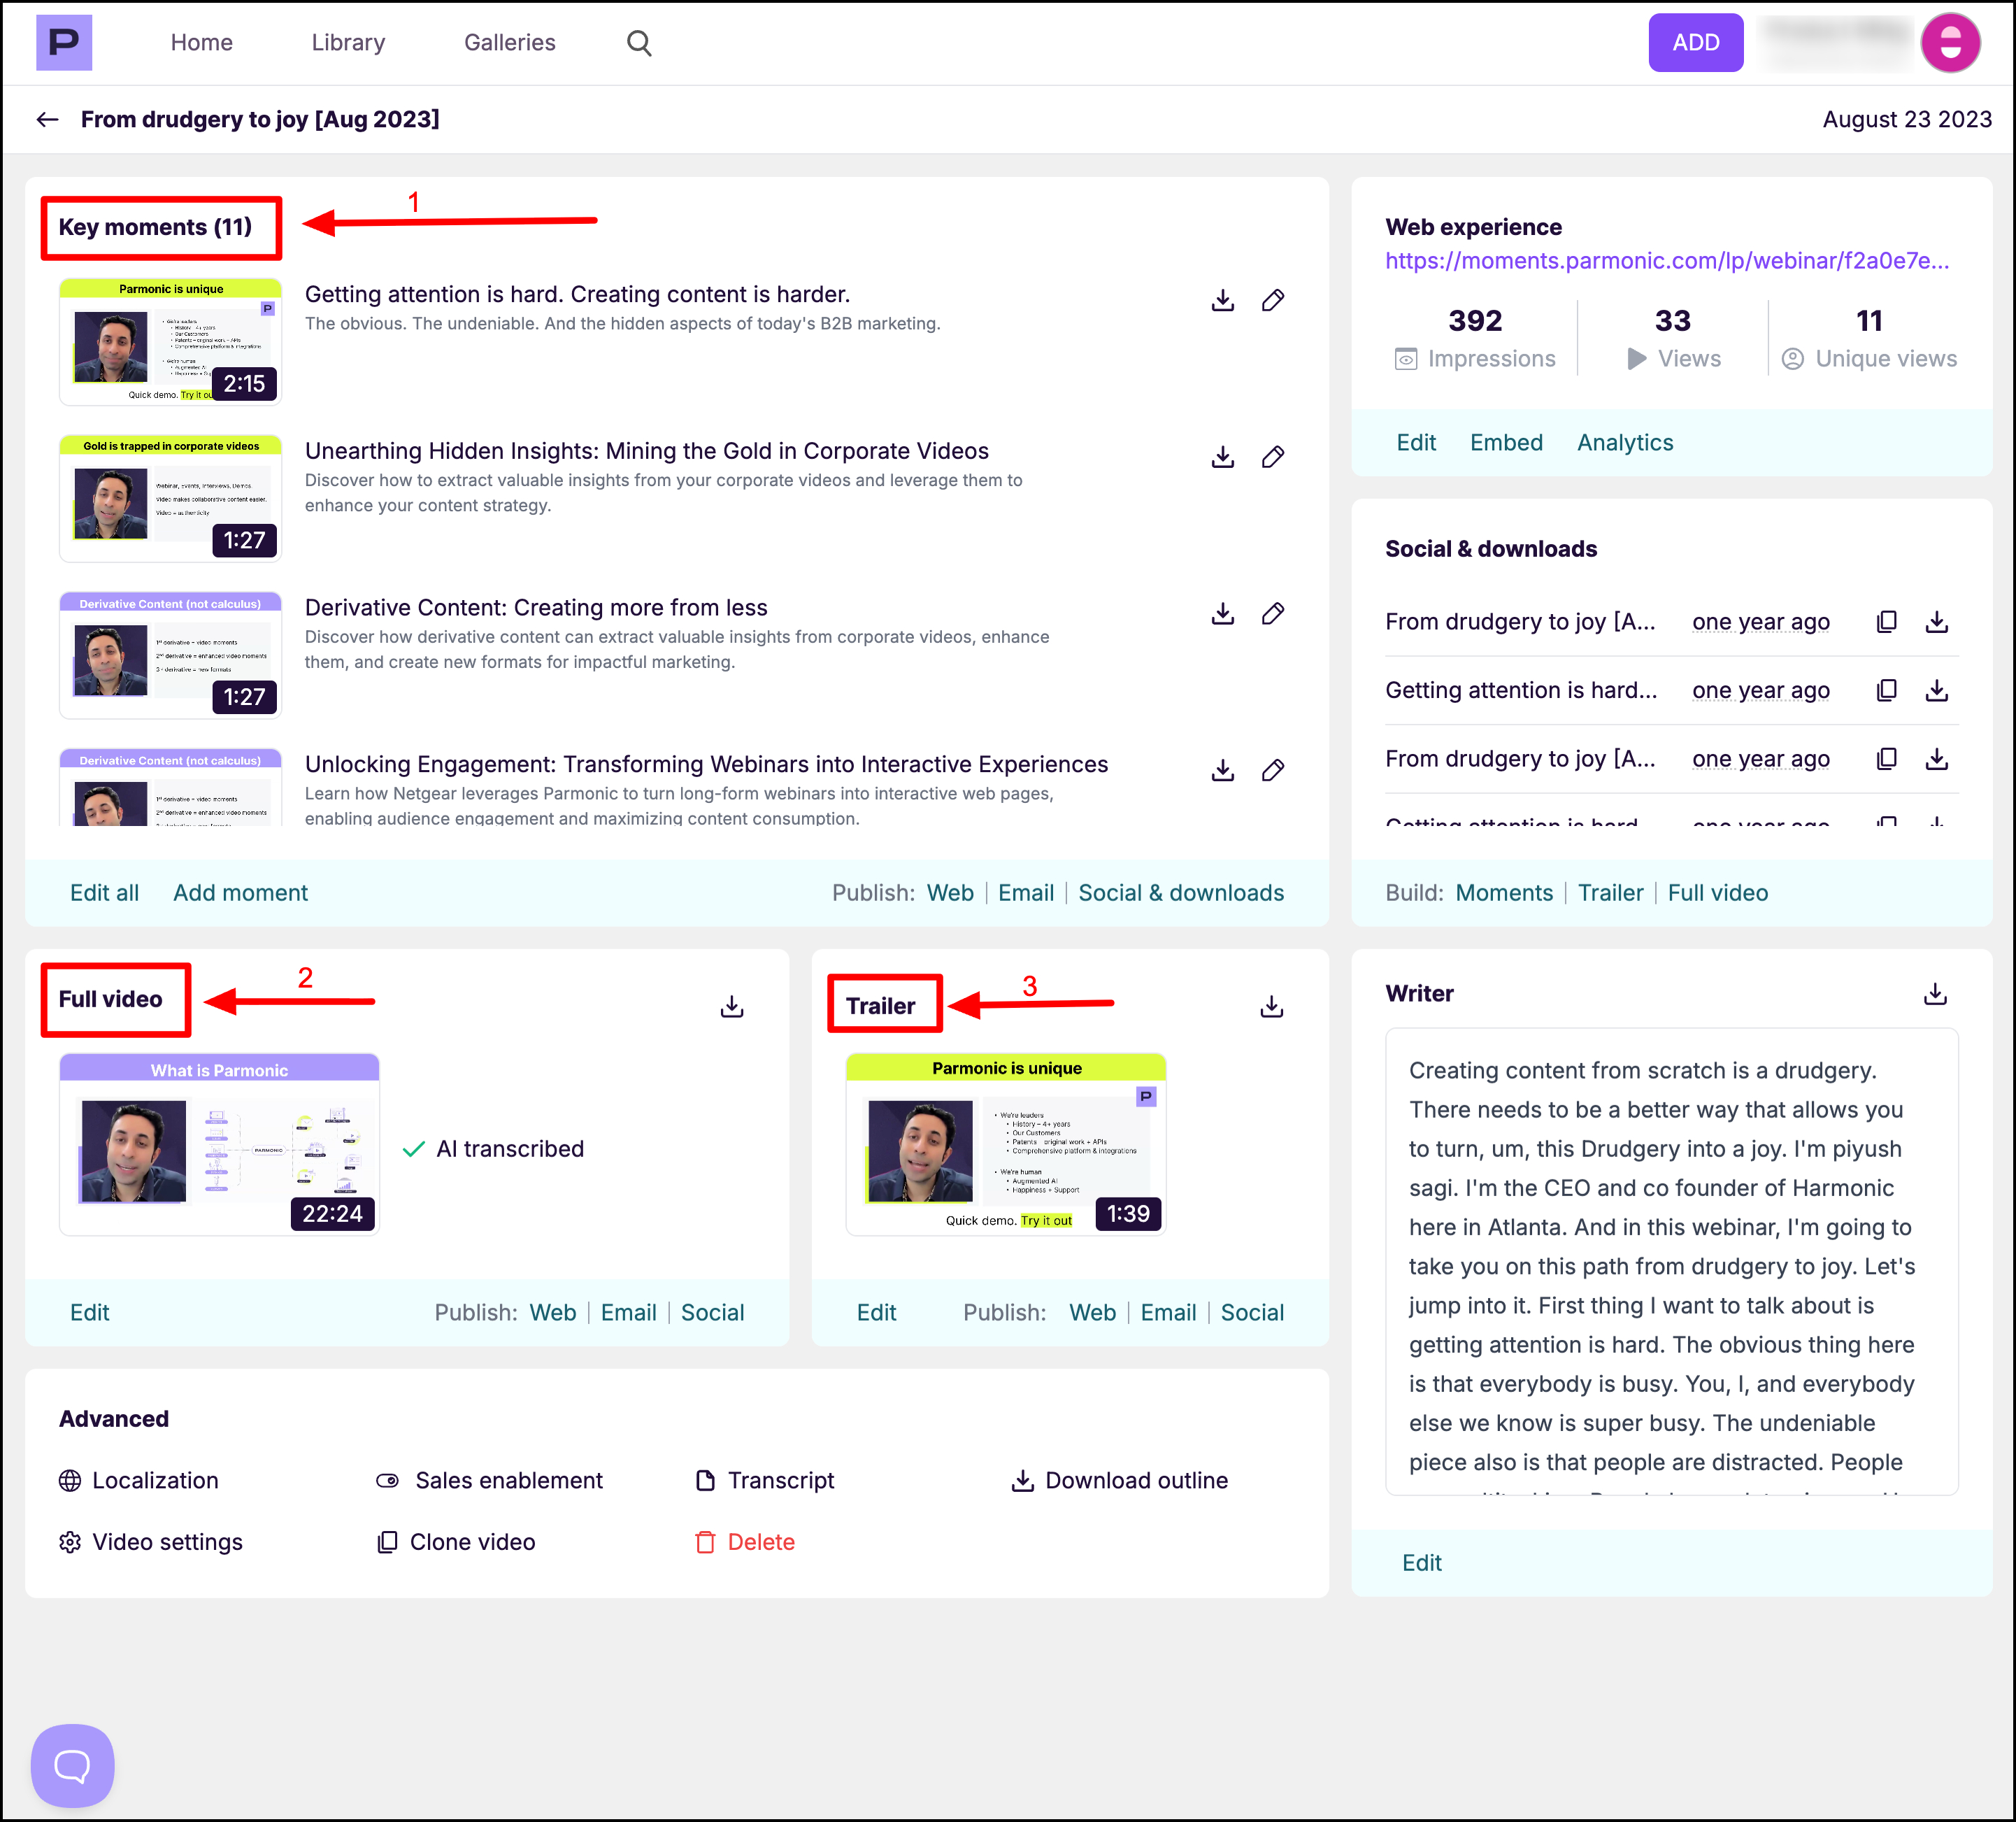Go back using the left arrow
This screenshot has width=2016, height=1822.
(47, 120)
